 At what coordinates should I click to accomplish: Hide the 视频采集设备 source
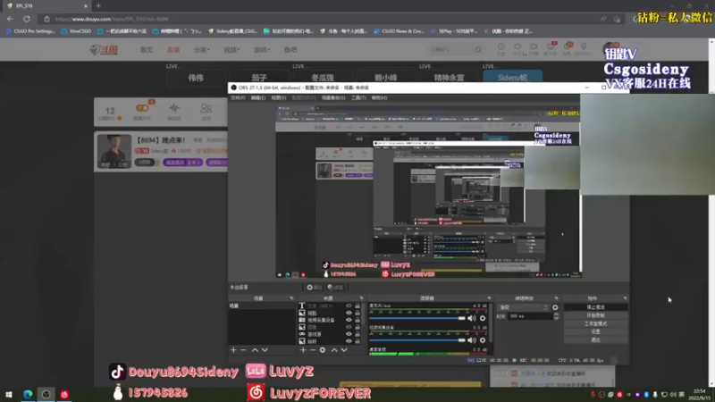[349, 320]
